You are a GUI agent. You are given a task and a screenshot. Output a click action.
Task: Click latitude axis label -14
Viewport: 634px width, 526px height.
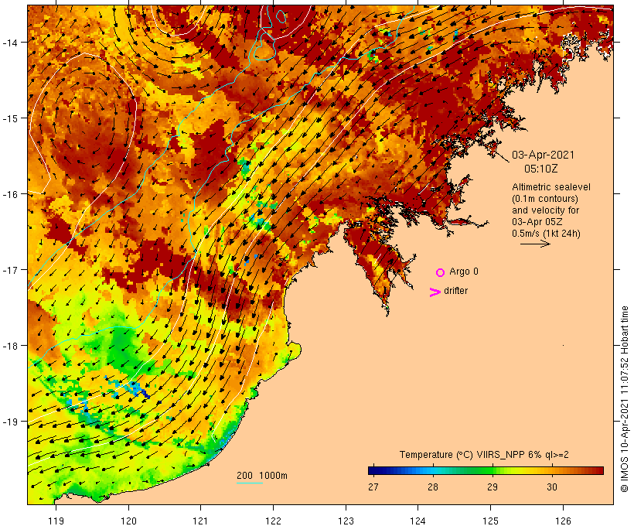[x=10, y=43]
